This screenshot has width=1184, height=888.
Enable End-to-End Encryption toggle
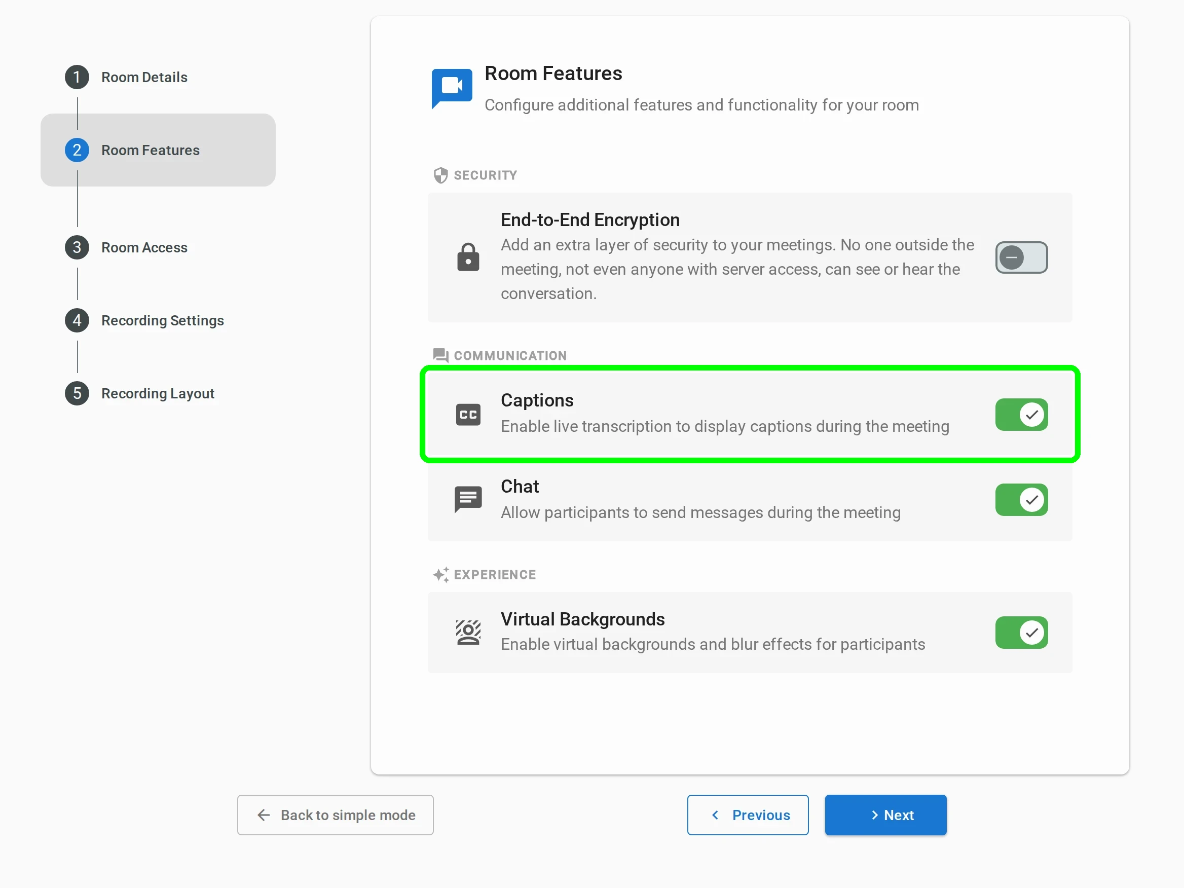1021,257
